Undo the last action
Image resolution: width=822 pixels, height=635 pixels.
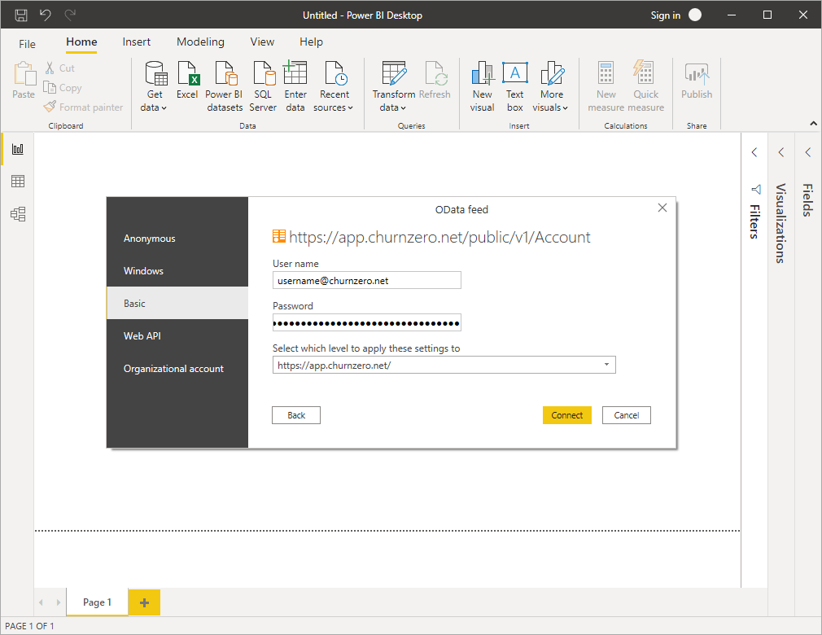(x=46, y=15)
